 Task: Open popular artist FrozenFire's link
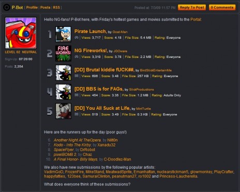pyautogui.click(x=74, y=172)
